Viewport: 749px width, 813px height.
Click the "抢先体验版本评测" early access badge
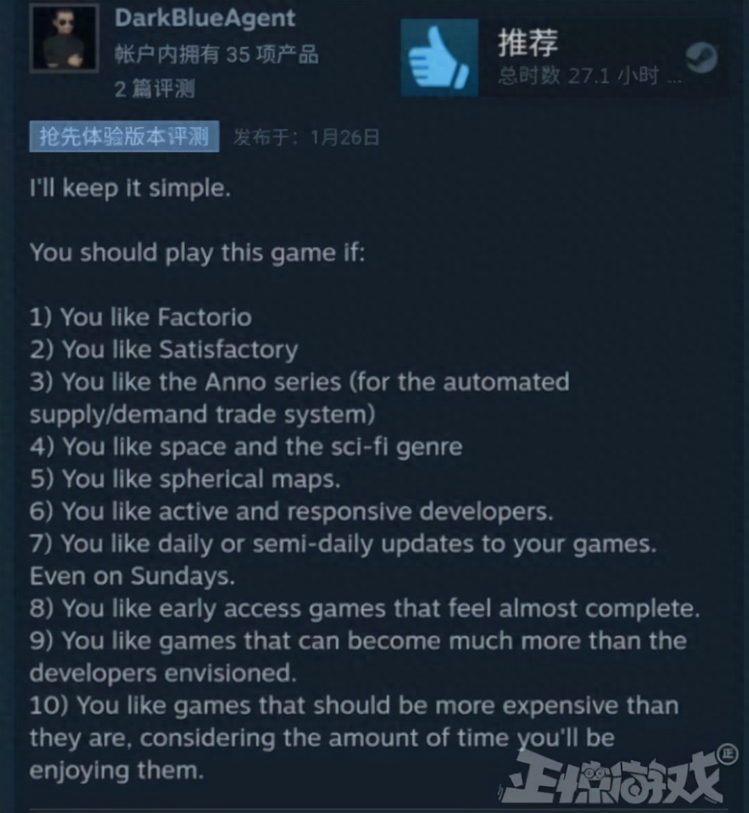click(124, 137)
